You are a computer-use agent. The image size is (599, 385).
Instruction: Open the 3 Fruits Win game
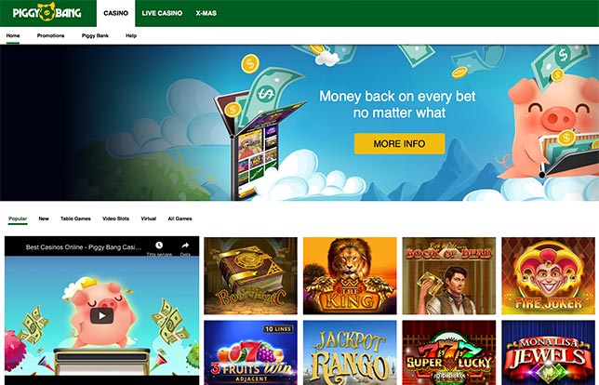[250, 352]
